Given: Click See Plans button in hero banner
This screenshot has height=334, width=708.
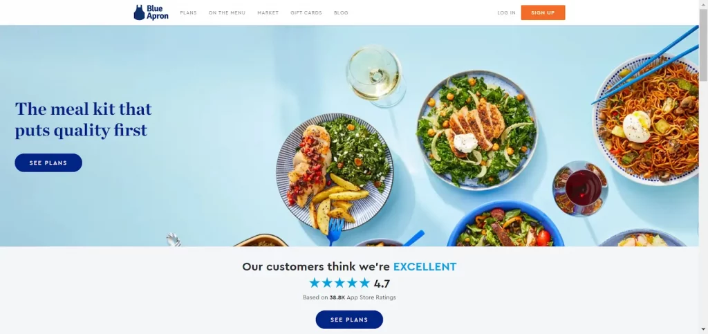Looking at the screenshot, I should pos(48,163).
